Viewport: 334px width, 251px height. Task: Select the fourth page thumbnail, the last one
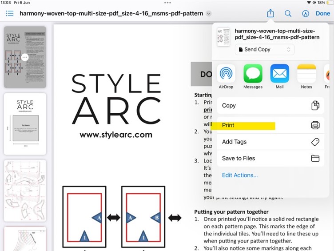(x=25, y=239)
